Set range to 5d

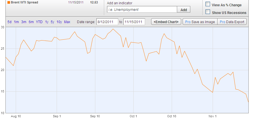tap(9, 22)
